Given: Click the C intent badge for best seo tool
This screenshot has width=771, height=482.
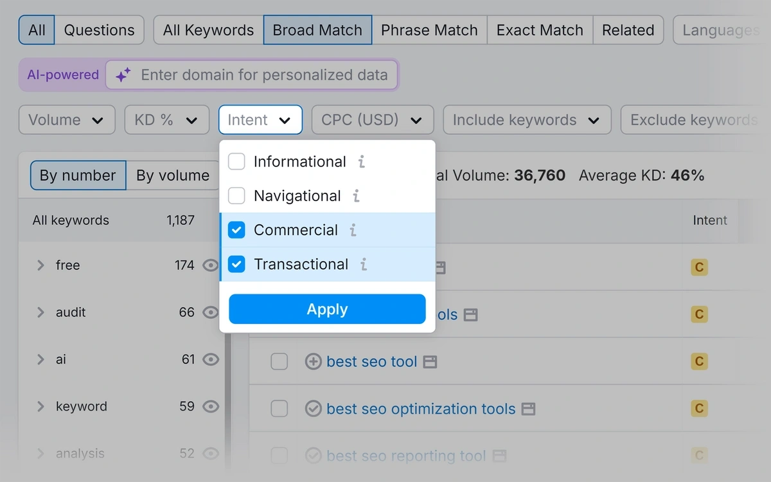Looking at the screenshot, I should [699, 362].
